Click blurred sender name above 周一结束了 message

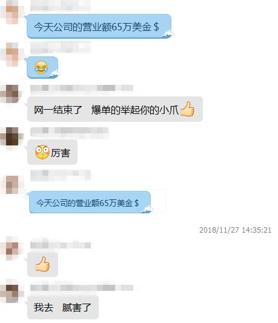82,88
